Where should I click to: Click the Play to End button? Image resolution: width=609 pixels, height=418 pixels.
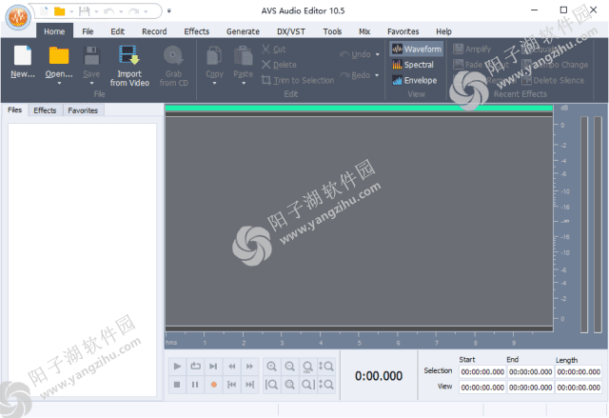pos(213,367)
